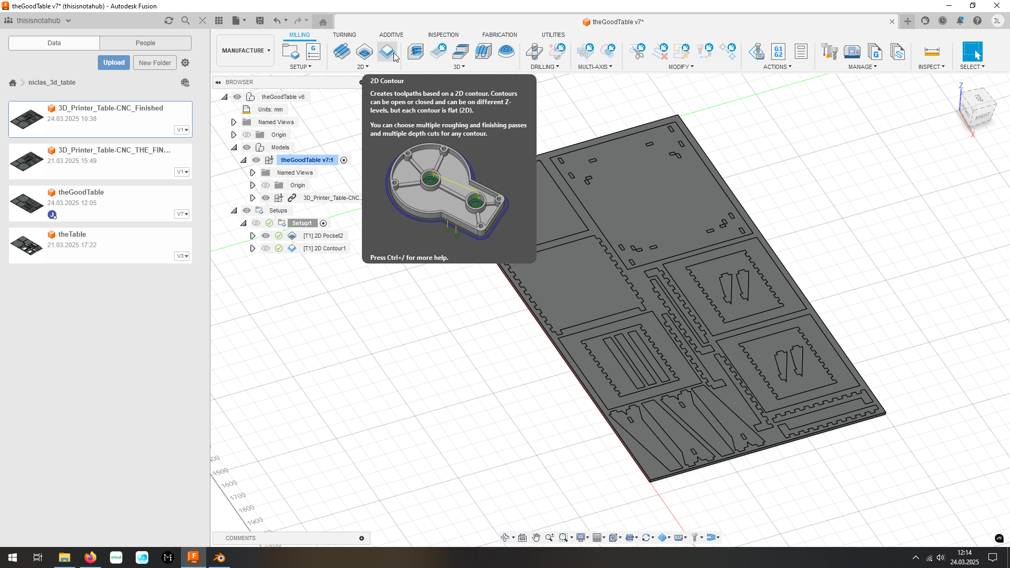Screen dimensions: 1010x568
Task: Switch to the UTILITIES tab
Action: click(x=553, y=35)
